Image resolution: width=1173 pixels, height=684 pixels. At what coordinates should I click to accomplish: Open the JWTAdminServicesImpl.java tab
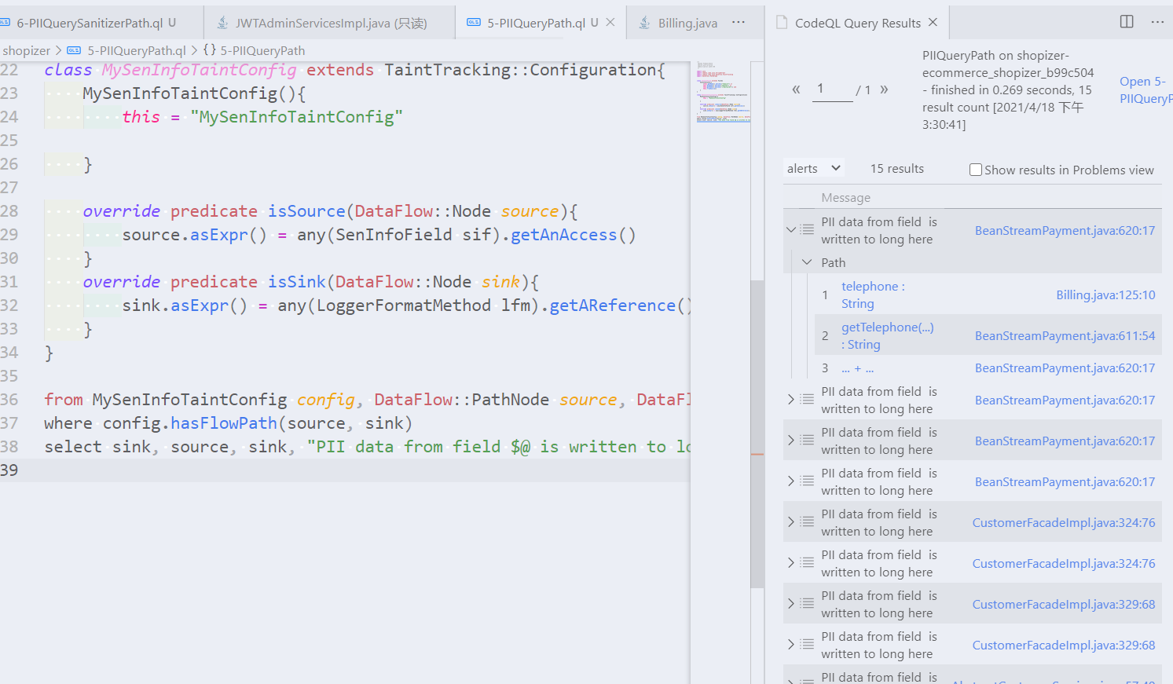click(x=330, y=23)
